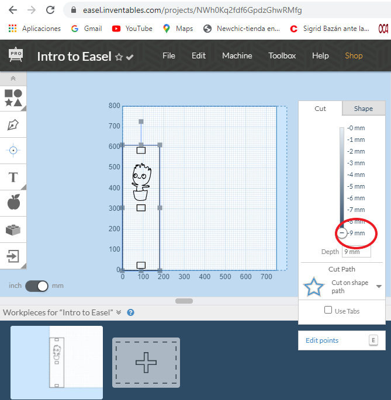Screen dimensions: 391x400
Task: Open the icon library apple tool
Action: 13,203
